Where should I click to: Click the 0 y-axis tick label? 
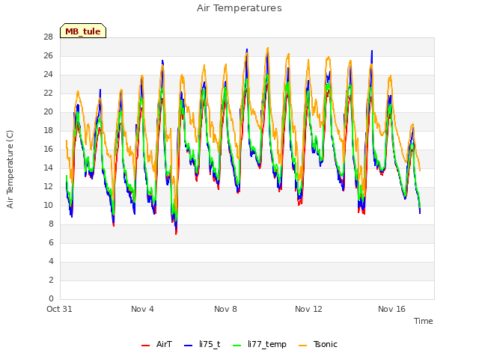pos(51,298)
